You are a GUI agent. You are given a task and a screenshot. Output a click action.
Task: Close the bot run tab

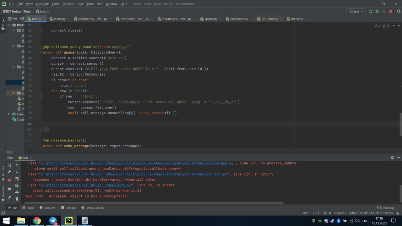click(31, 158)
